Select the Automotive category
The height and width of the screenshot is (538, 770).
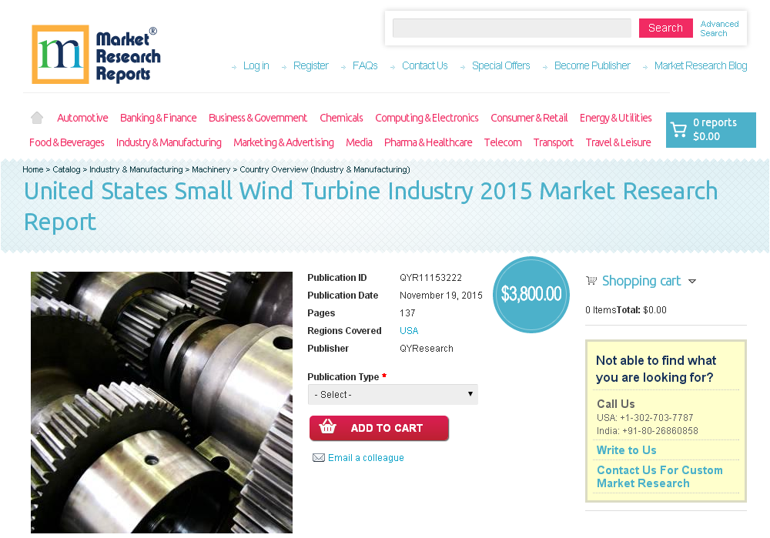pyautogui.click(x=82, y=118)
